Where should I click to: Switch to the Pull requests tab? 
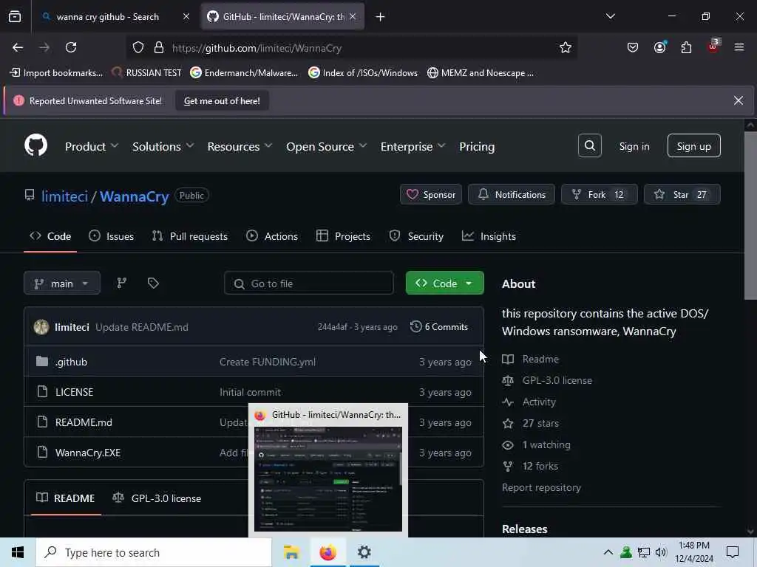coord(189,236)
